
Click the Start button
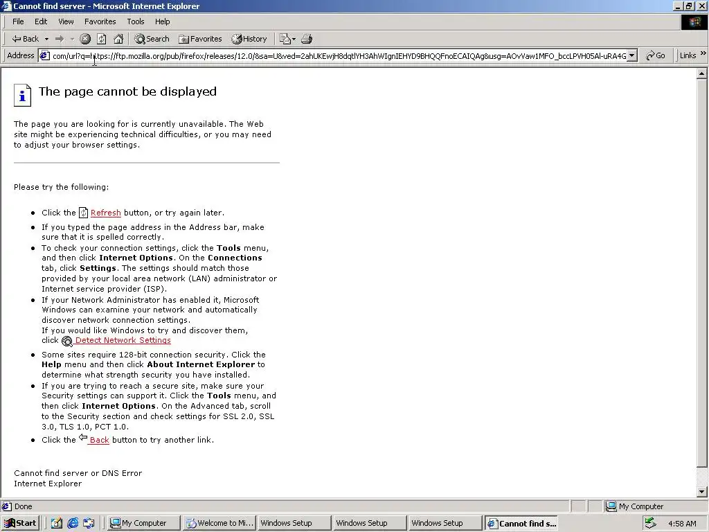tap(20, 524)
